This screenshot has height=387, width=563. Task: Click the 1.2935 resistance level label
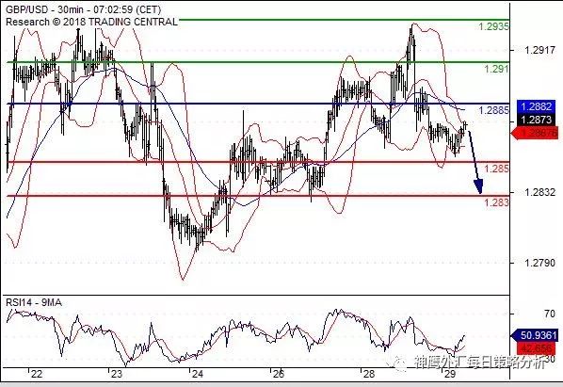click(x=493, y=26)
